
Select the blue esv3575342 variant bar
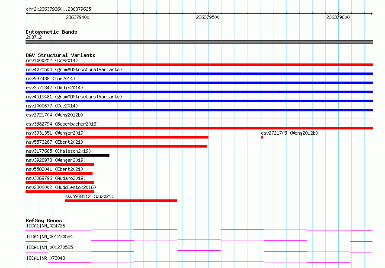pos(199,92)
